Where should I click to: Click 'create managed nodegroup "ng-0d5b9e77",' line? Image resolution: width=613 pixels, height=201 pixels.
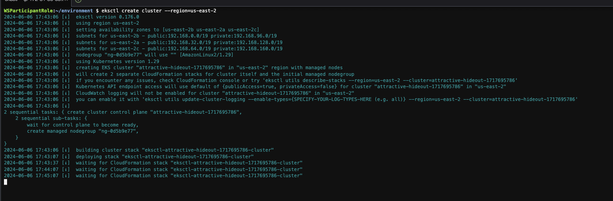pos(83,131)
